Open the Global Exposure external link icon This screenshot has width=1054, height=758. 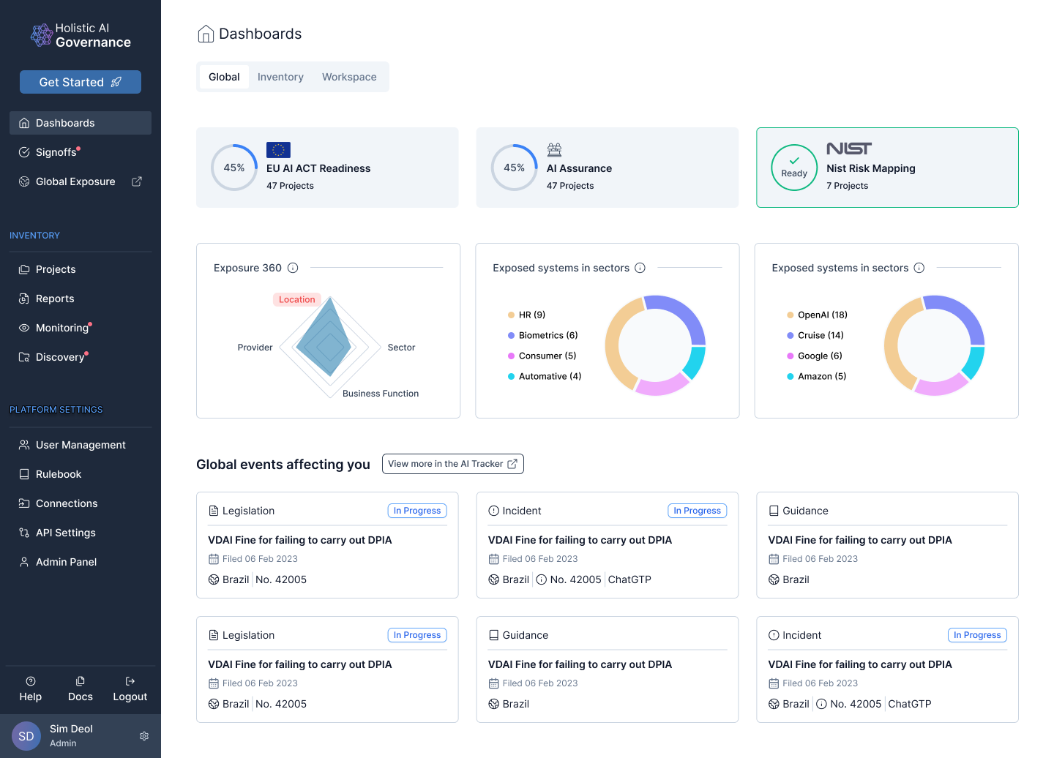(x=137, y=181)
